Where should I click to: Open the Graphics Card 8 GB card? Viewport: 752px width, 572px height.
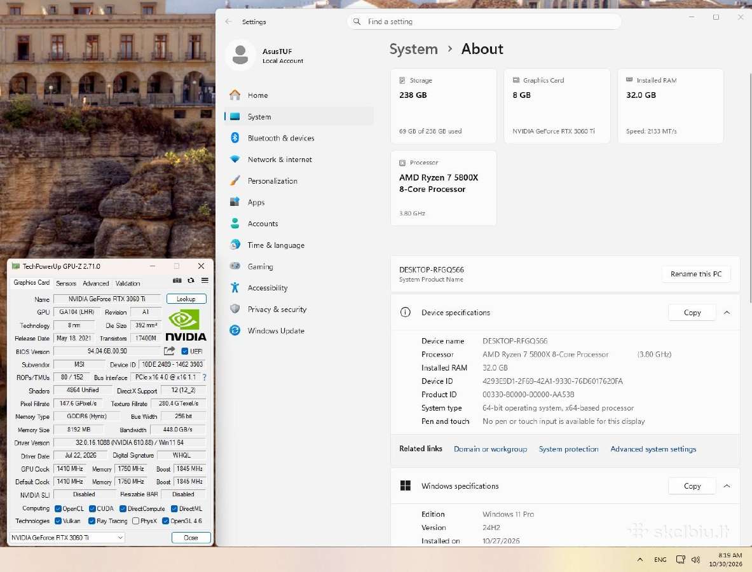[557, 106]
